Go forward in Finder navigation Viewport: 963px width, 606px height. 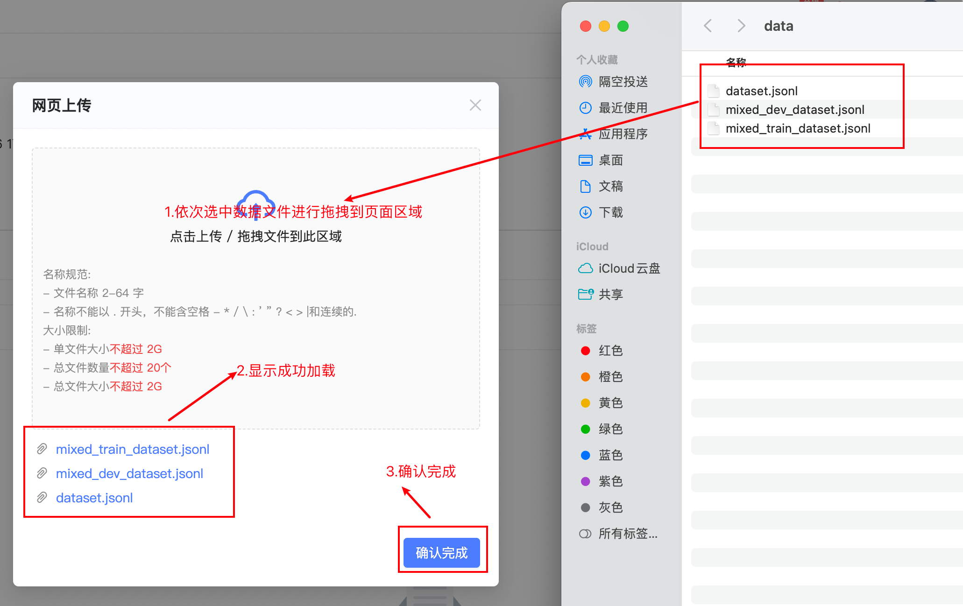pyautogui.click(x=741, y=26)
